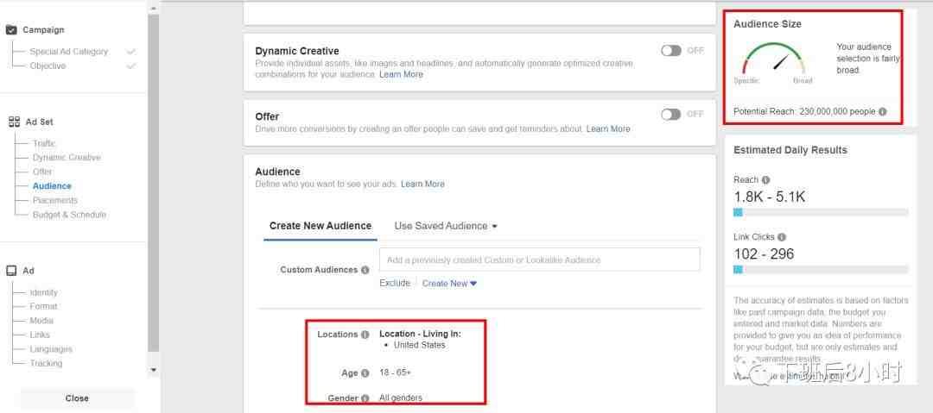Select the Create New Audience tab

320,226
